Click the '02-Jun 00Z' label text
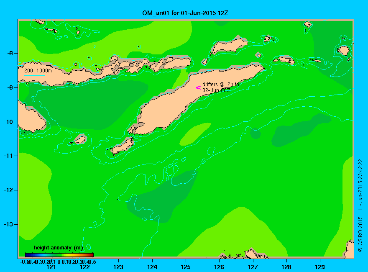Screen dimensions: 368x272 coord(216,90)
